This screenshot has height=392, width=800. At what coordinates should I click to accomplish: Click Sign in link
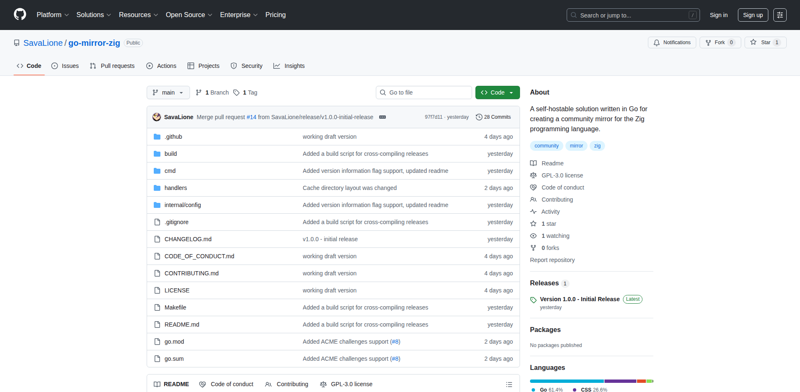[719, 15]
